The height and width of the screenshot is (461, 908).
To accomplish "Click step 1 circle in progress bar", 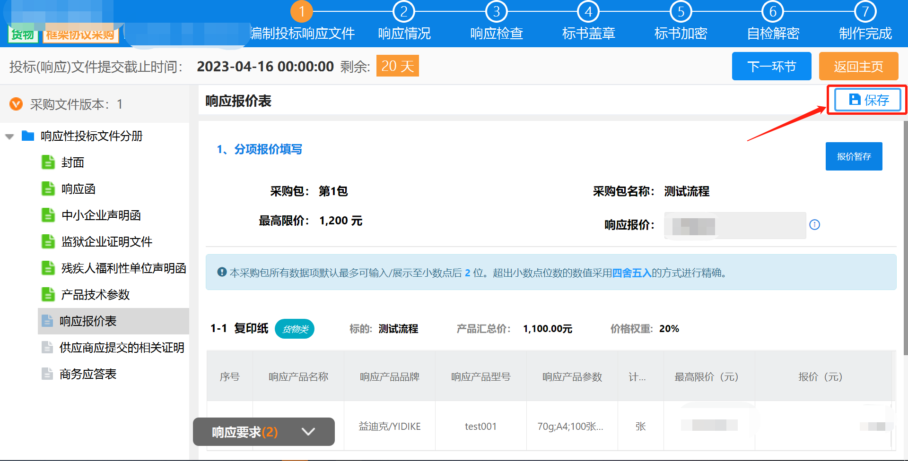I will click(302, 11).
